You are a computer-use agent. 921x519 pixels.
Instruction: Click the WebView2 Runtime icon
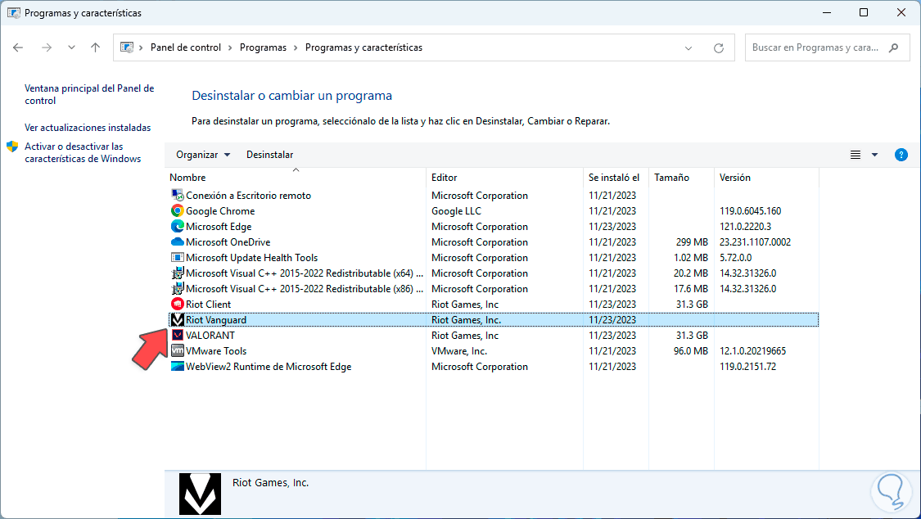point(178,367)
